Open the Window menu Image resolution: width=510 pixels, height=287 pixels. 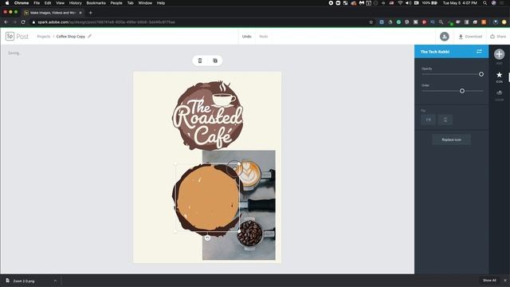pos(145,3)
